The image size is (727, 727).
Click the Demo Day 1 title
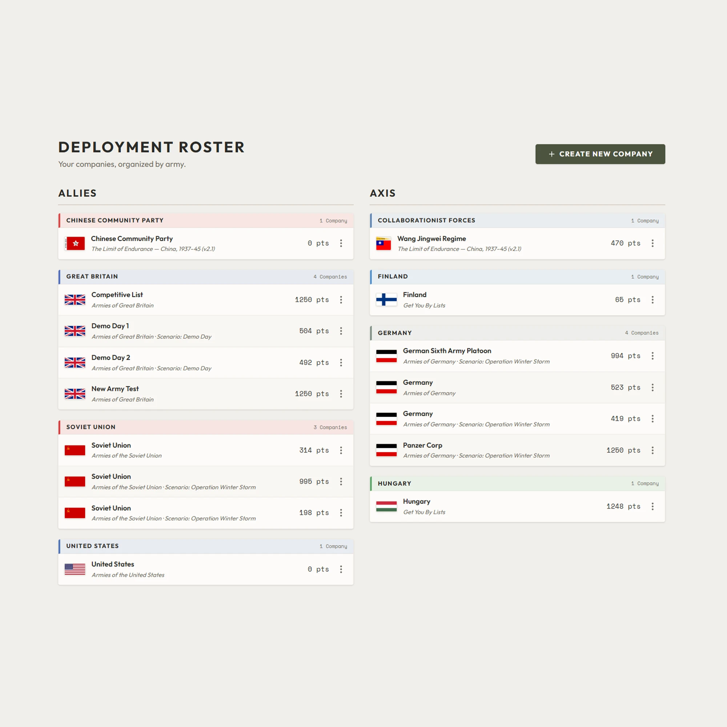pos(110,326)
